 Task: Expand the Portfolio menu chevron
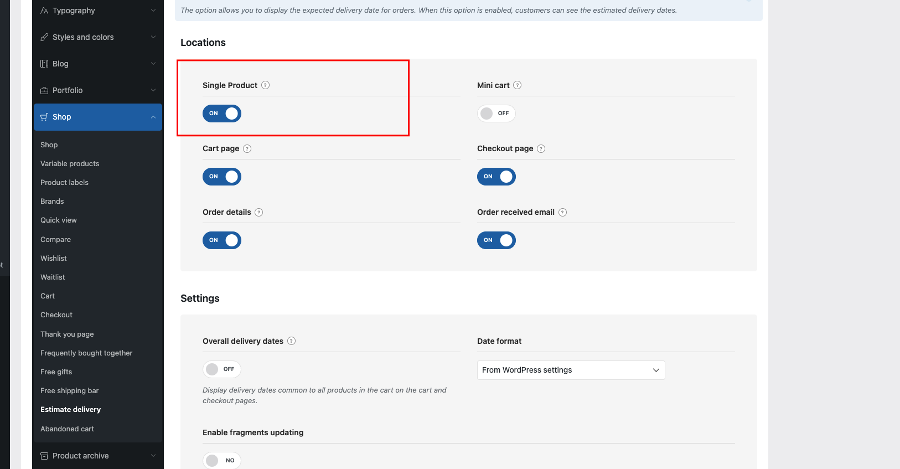153,90
